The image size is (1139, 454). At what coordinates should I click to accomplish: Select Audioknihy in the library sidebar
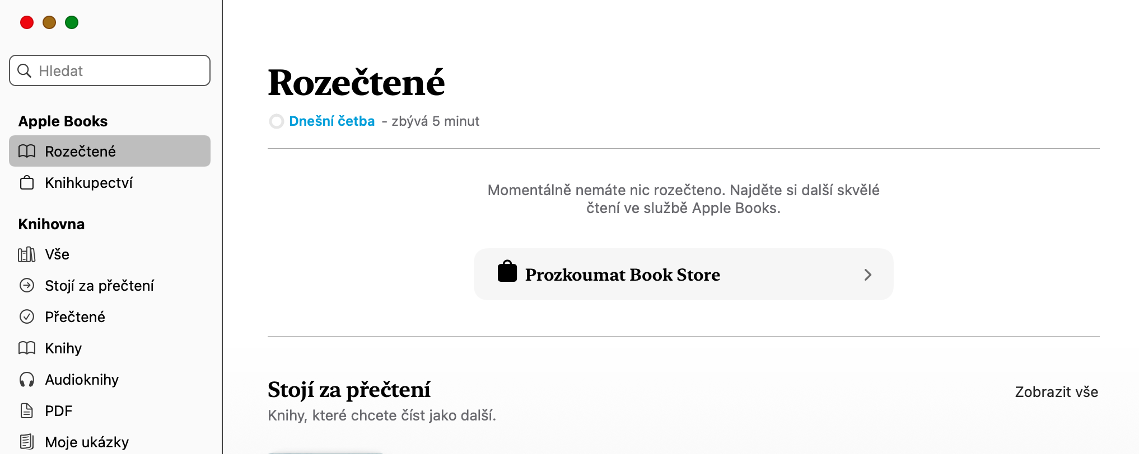point(82,380)
